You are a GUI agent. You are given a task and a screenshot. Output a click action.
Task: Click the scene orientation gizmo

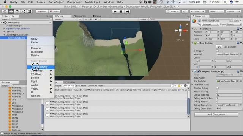(180, 30)
